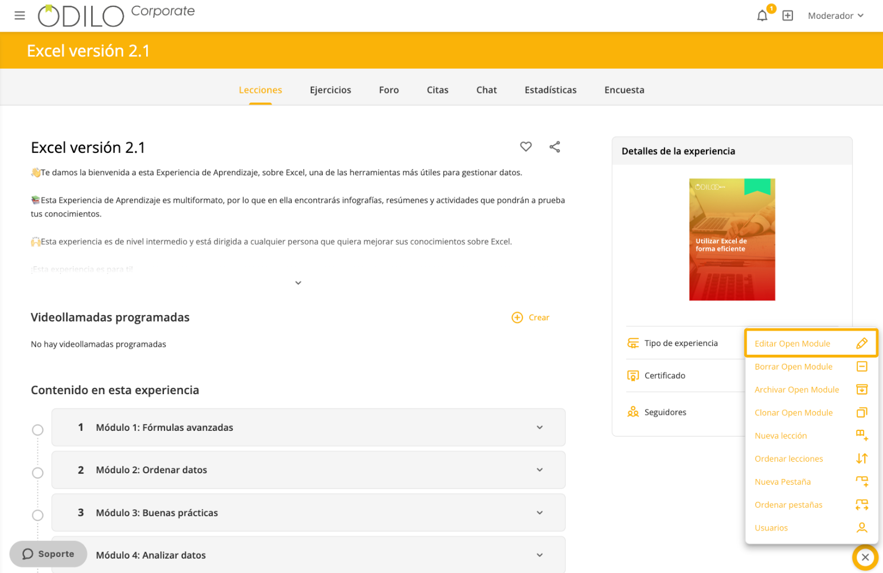Click the Tipo de experiencia icon
Viewport: 883px width, 573px height.
633,343
